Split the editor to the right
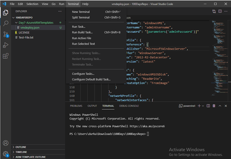Viewport: 231px width, 159px height. 220,11
